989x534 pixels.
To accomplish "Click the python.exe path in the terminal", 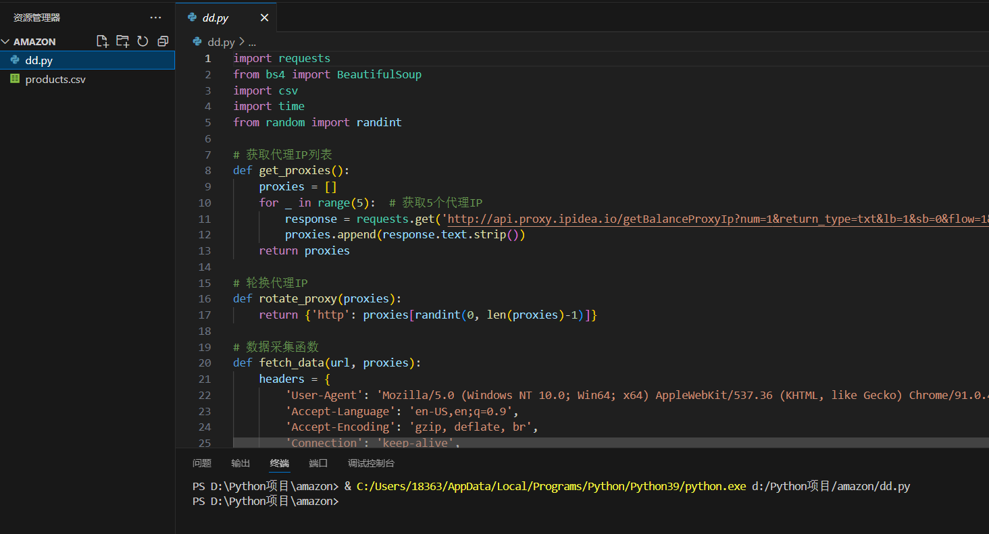I will point(551,486).
